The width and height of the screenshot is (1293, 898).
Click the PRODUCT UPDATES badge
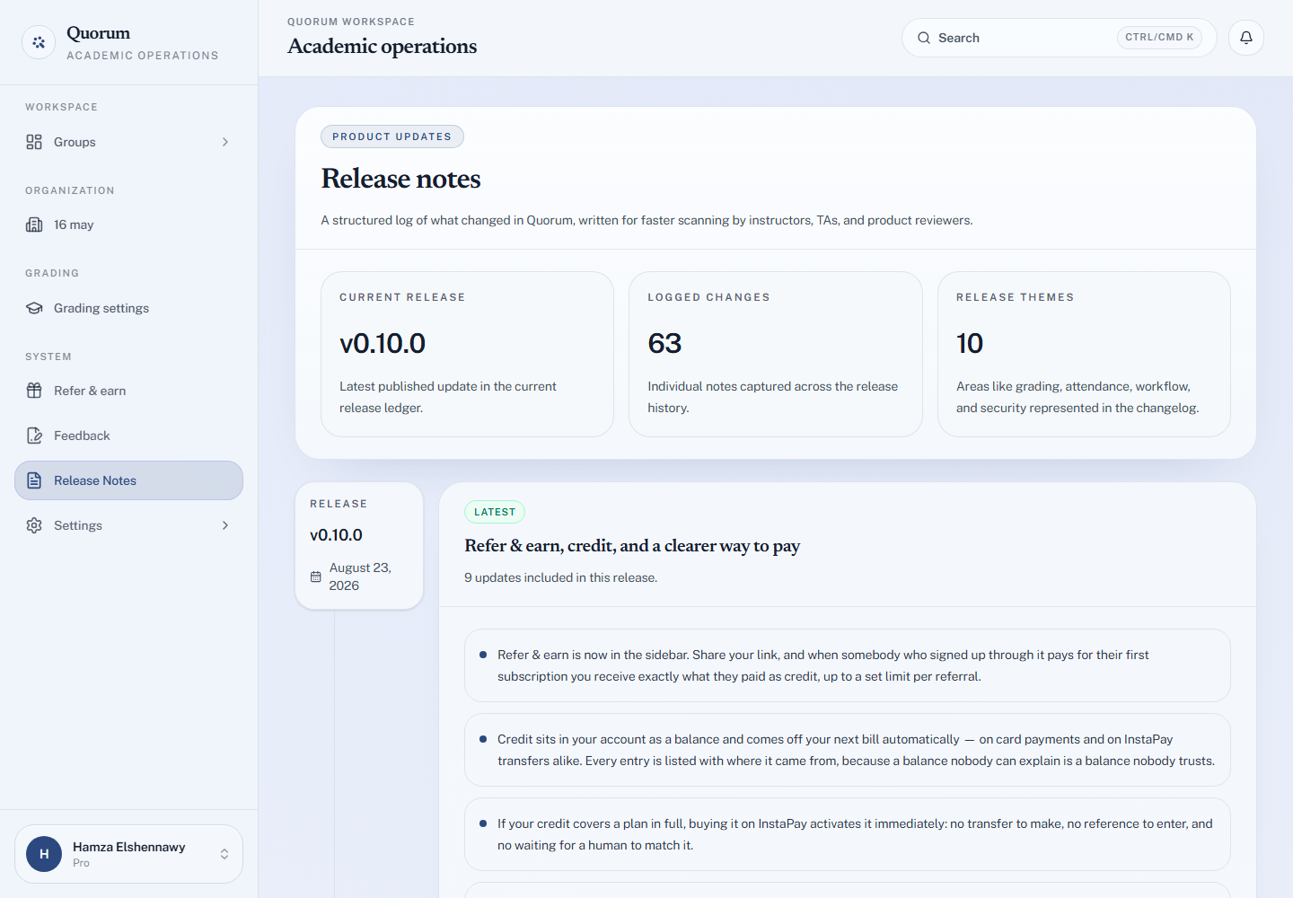pyautogui.click(x=392, y=136)
